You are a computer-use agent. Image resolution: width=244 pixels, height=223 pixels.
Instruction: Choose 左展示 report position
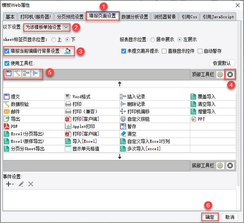point(180,40)
